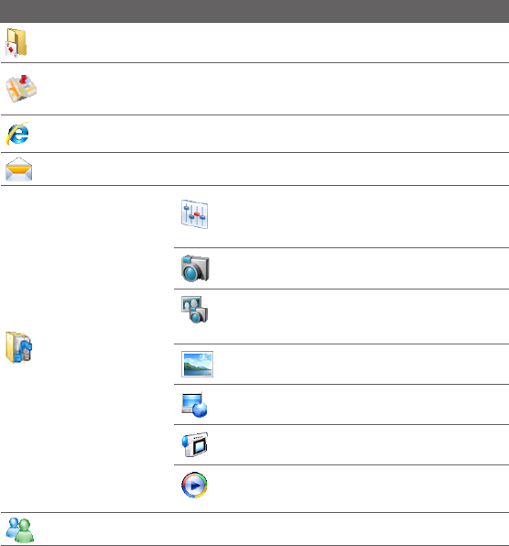The image size is (509, 546).
Task: Launch the streaming media monitor-and-globe icon
Action: click(194, 404)
